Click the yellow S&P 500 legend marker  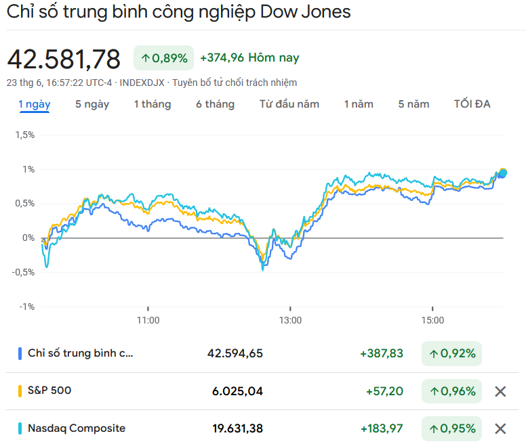[x=20, y=391]
